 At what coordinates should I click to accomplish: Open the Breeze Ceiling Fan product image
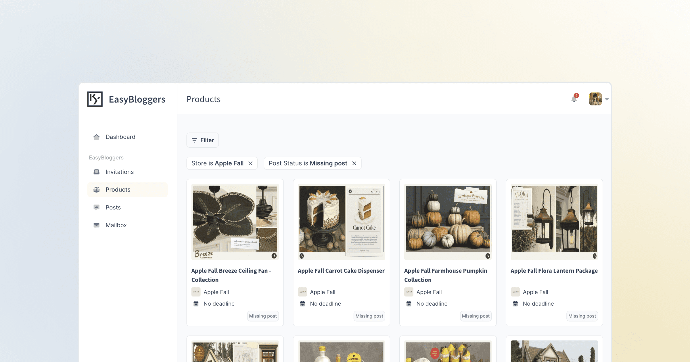click(235, 222)
